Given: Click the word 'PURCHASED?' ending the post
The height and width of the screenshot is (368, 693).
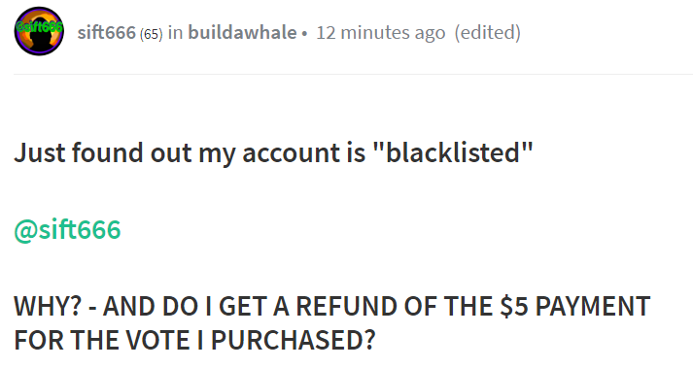Looking at the screenshot, I should [x=293, y=340].
